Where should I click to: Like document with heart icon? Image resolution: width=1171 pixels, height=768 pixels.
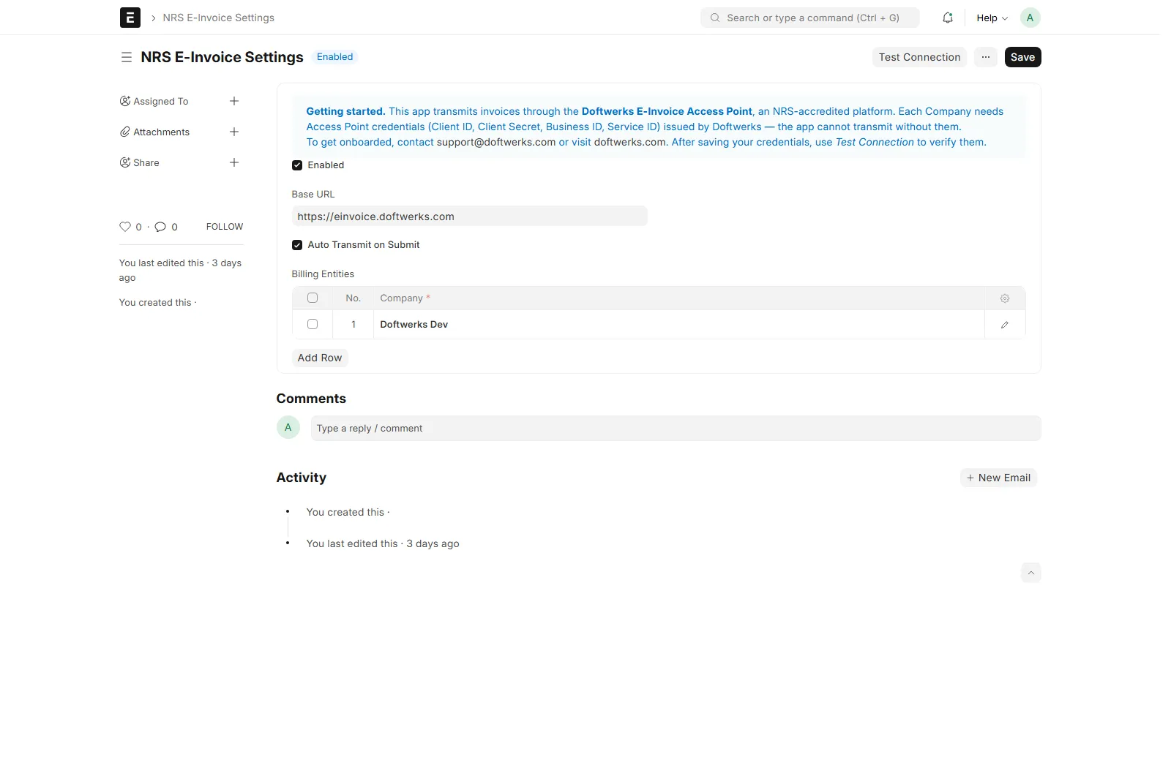[x=125, y=227]
